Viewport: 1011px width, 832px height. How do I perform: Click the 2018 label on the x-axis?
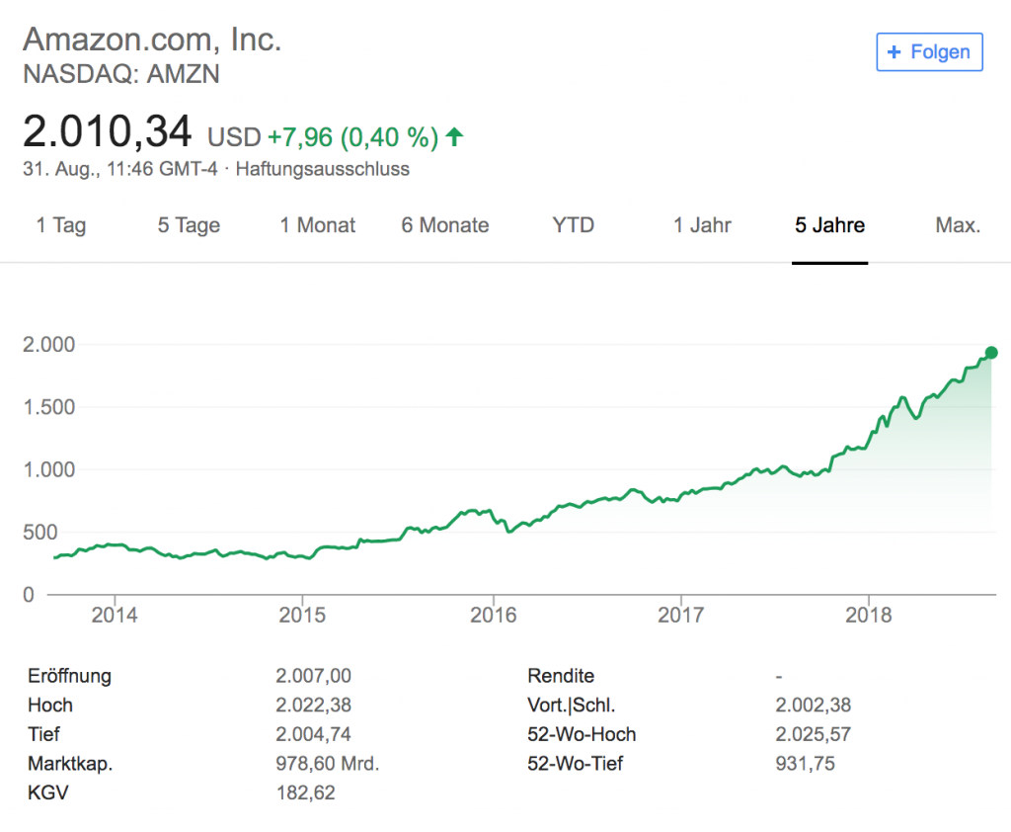click(x=869, y=616)
